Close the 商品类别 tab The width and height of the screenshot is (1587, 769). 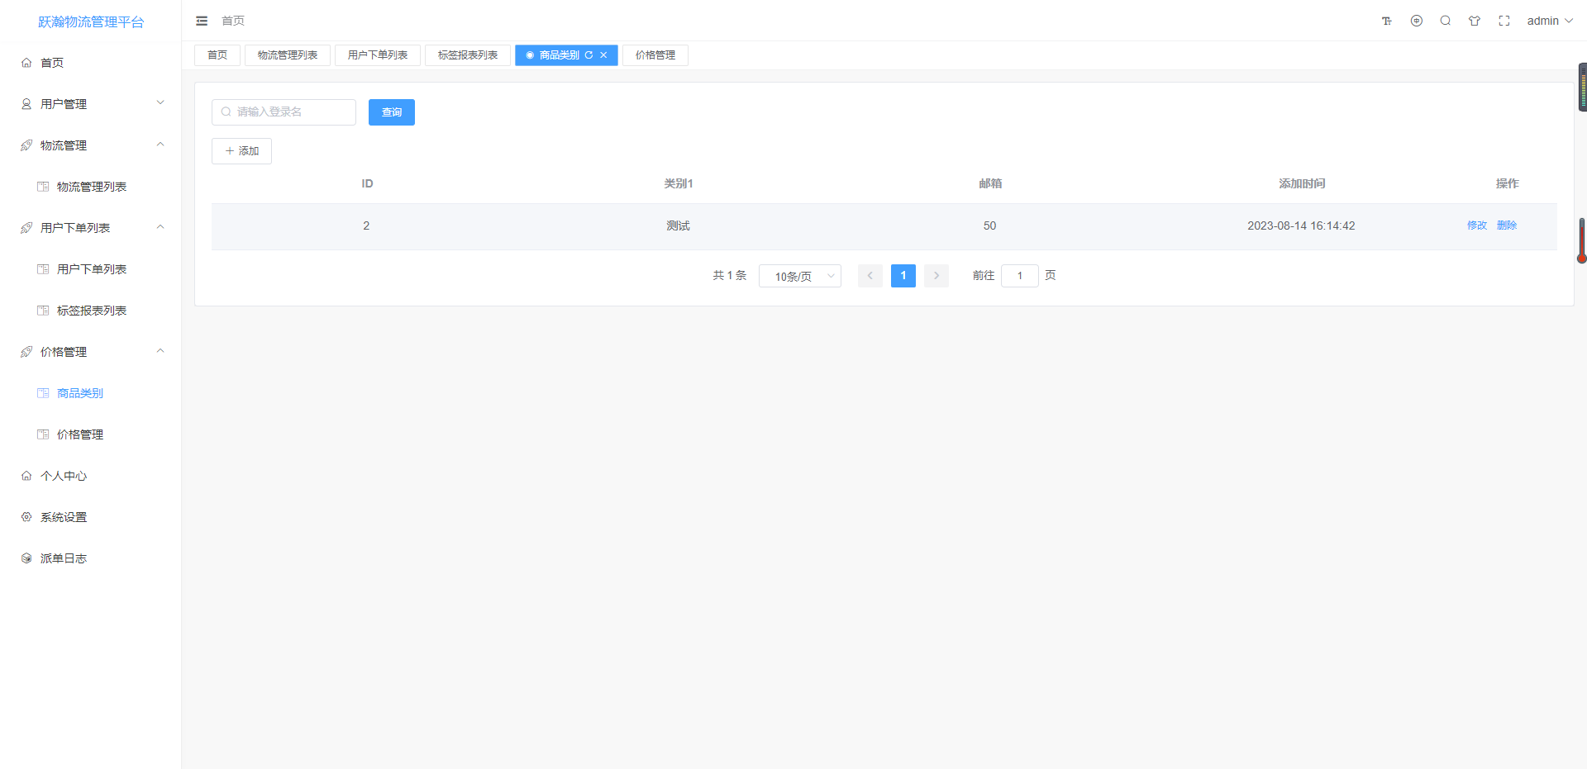click(603, 55)
